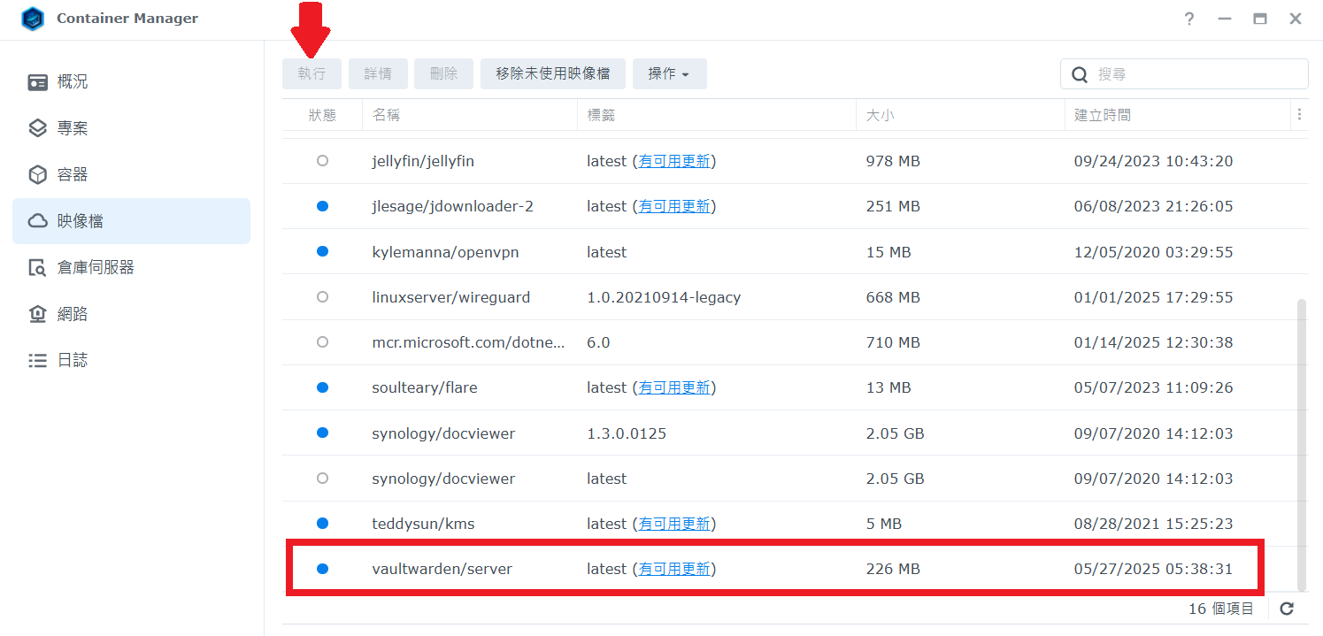Select the vaultwarden/server image name
This screenshot has width=1323, height=636.
click(442, 569)
